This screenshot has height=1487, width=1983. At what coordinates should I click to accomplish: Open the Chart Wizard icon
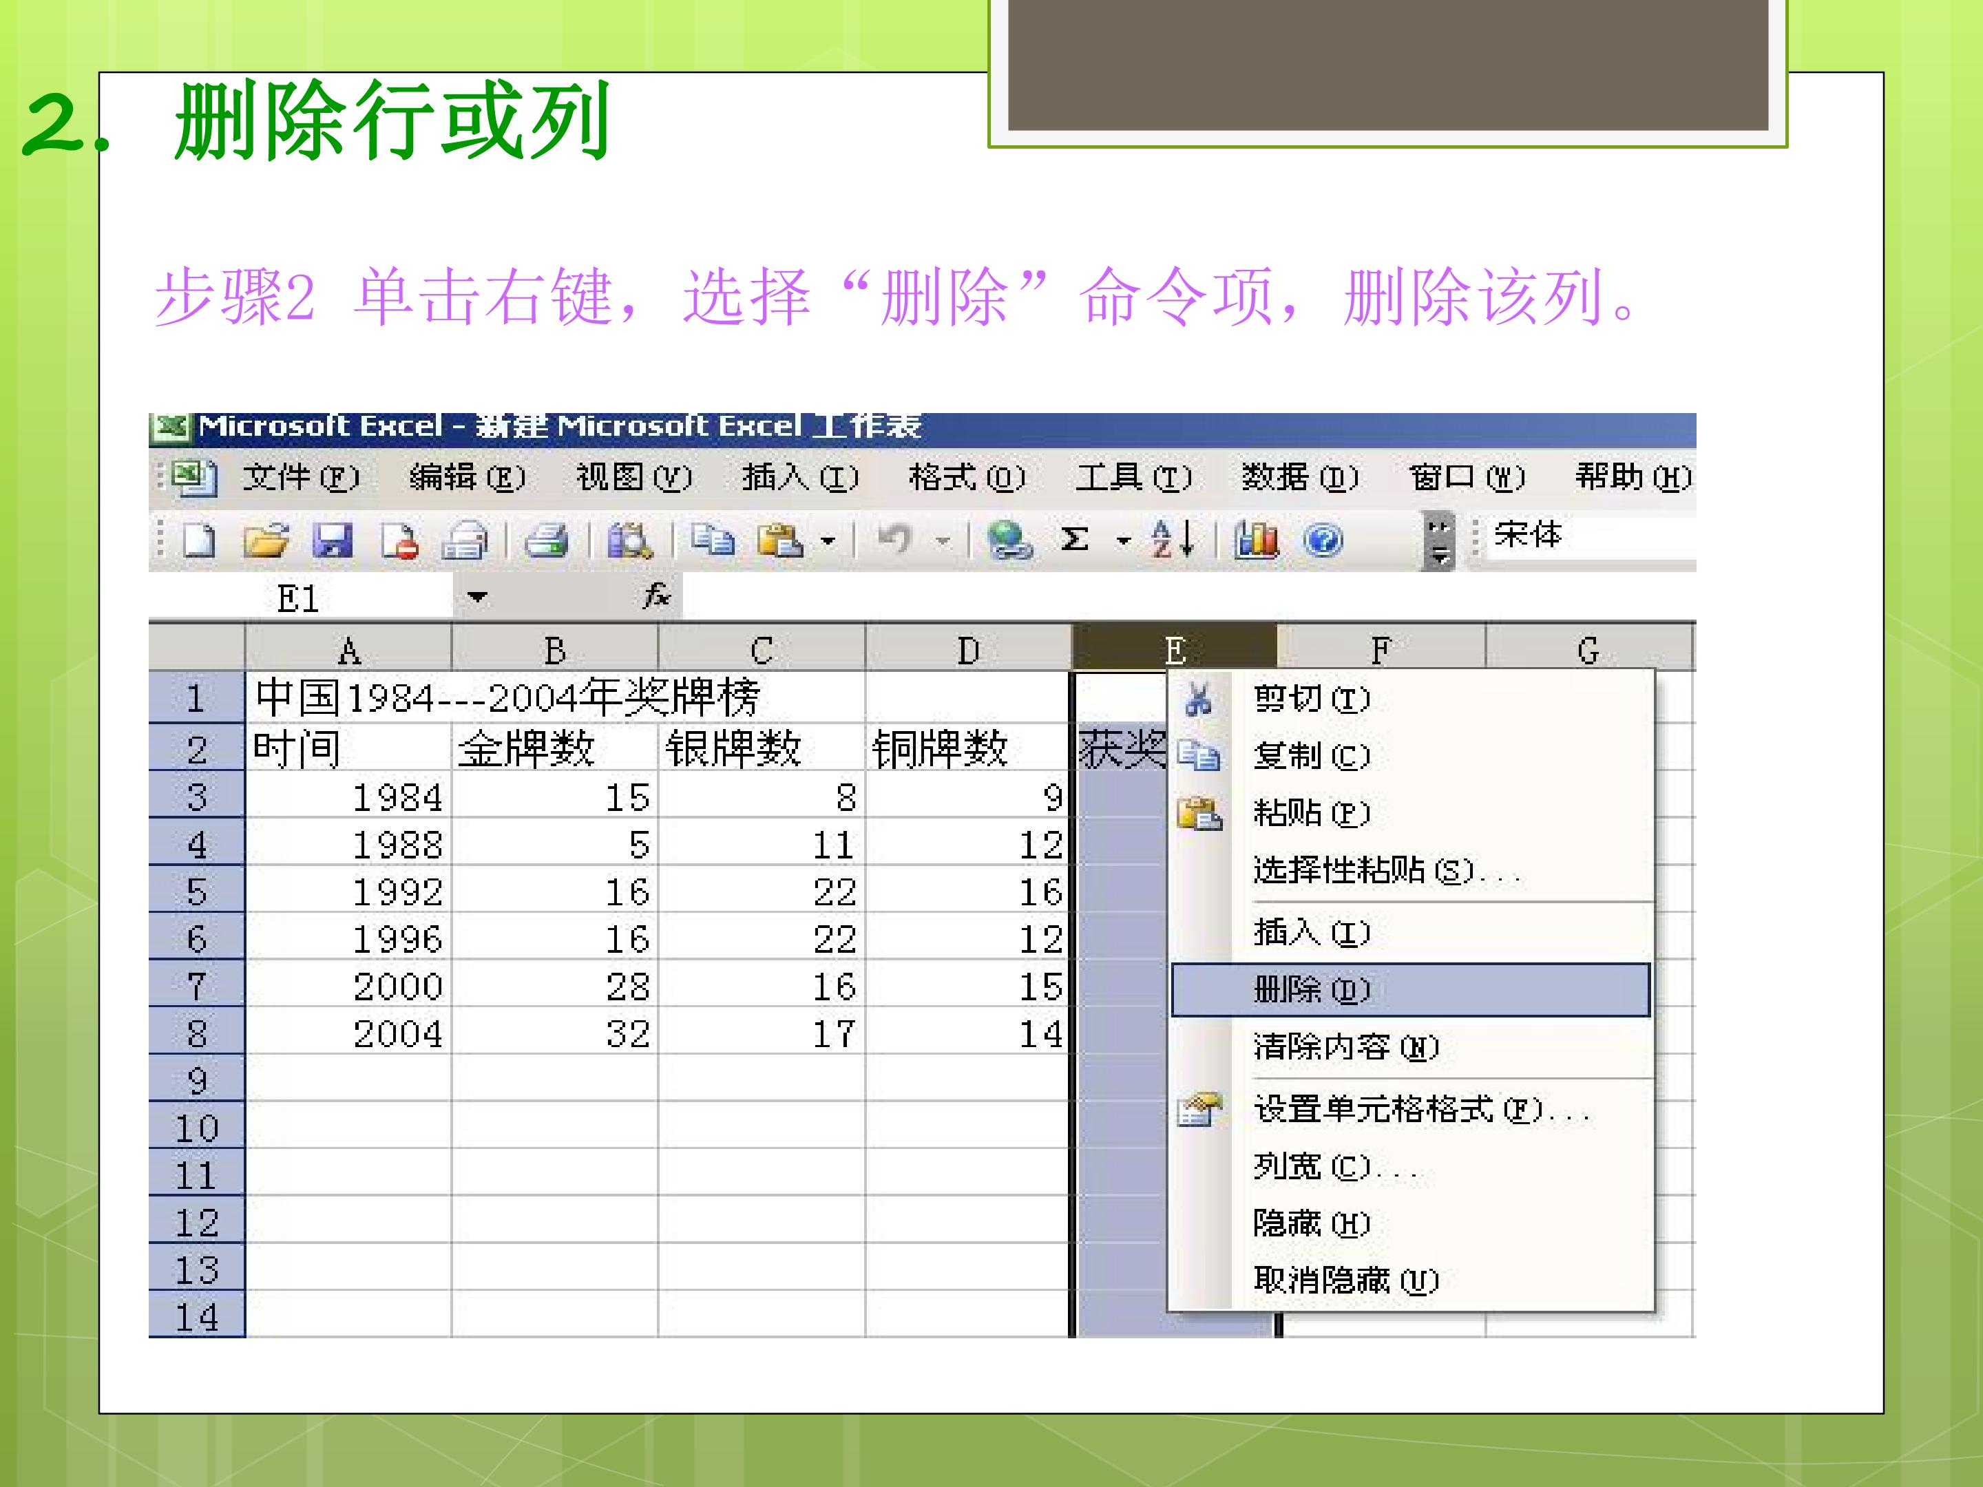[1257, 540]
